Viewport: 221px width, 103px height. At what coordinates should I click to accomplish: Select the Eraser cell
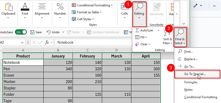pyautogui.click(x=23, y=75)
